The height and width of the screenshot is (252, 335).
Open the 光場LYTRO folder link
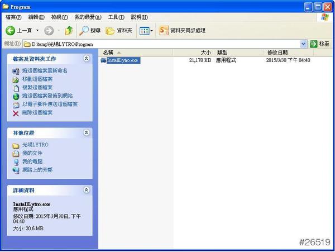(36, 145)
